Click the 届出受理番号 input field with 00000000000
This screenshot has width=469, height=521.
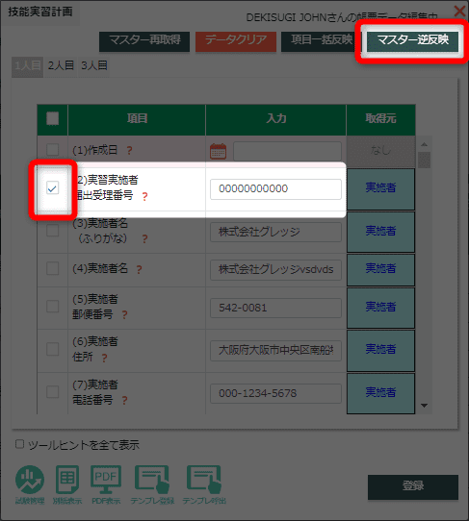pyautogui.click(x=275, y=189)
